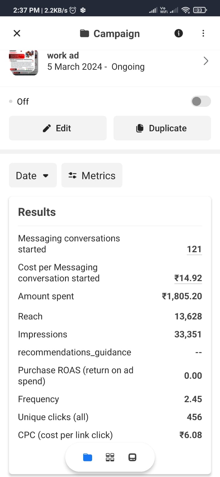Toggle the campaign Off switch on
The width and height of the screenshot is (220, 477).
201,101
